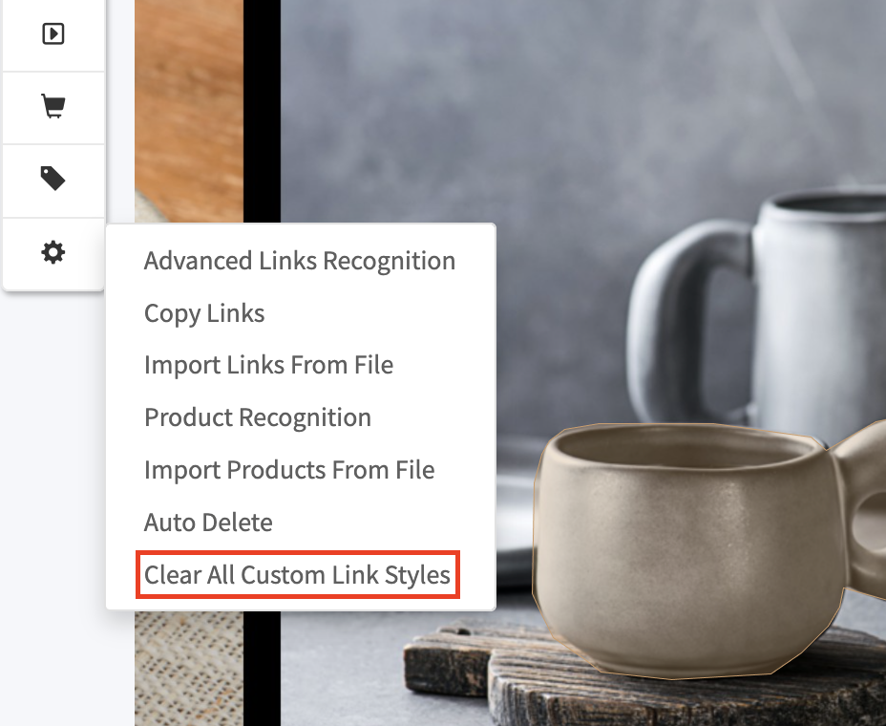Select the product tag icon

[53, 179]
